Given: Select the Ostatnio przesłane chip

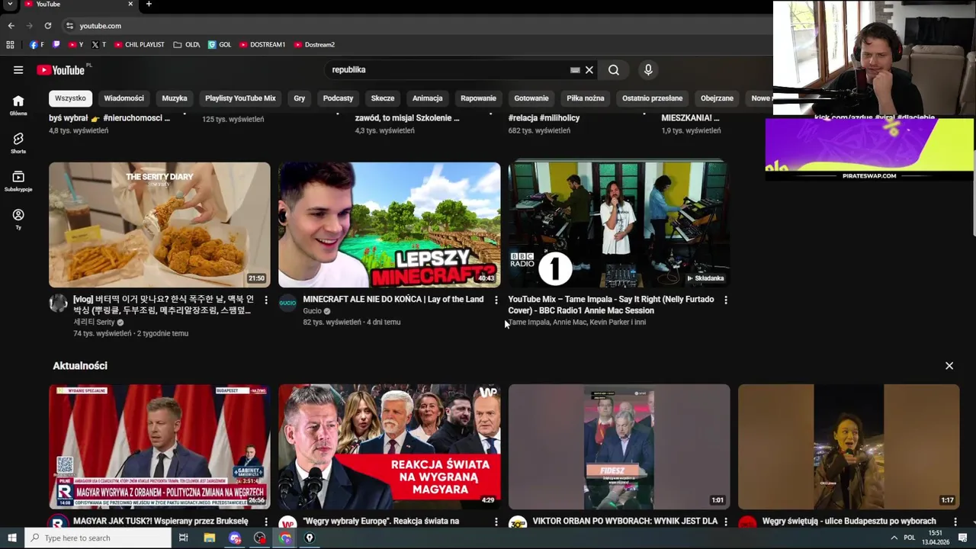Looking at the screenshot, I should [x=653, y=98].
